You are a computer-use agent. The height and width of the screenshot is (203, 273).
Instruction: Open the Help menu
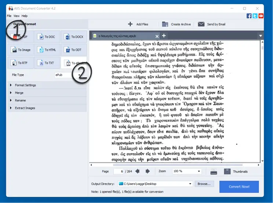(x=25, y=16)
